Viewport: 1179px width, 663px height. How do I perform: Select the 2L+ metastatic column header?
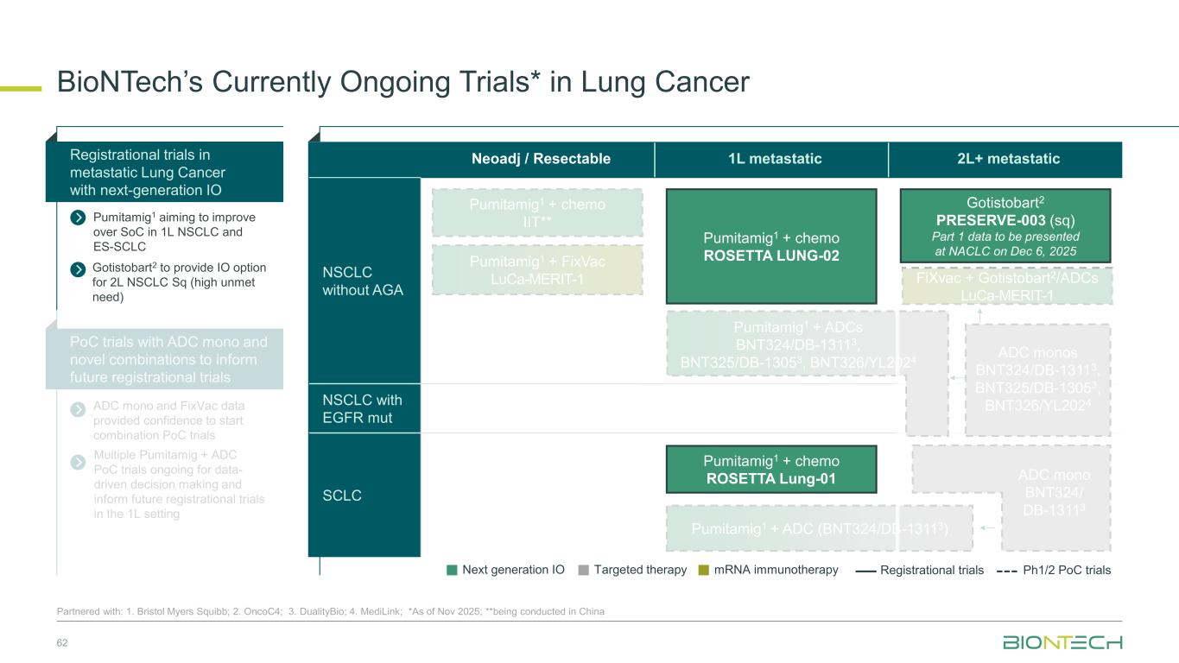pos(1005,159)
